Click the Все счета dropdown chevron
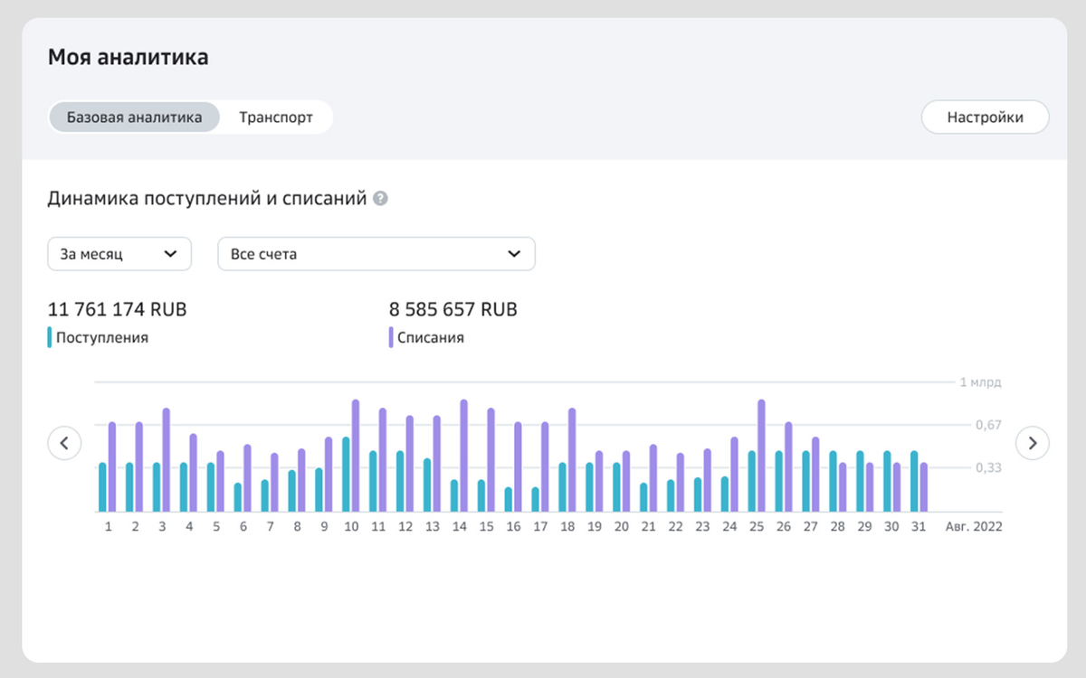The image size is (1086, 678). pyautogui.click(x=514, y=254)
